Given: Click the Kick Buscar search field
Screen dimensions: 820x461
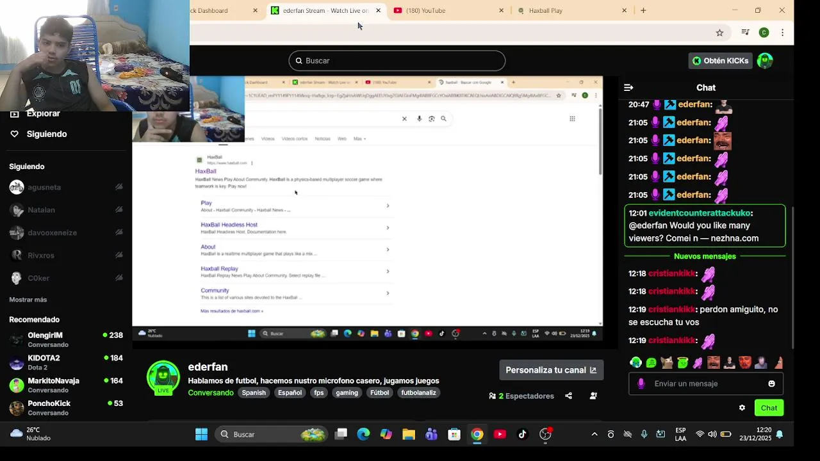Looking at the screenshot, I should pyautogui.click(x=397, y=61).
